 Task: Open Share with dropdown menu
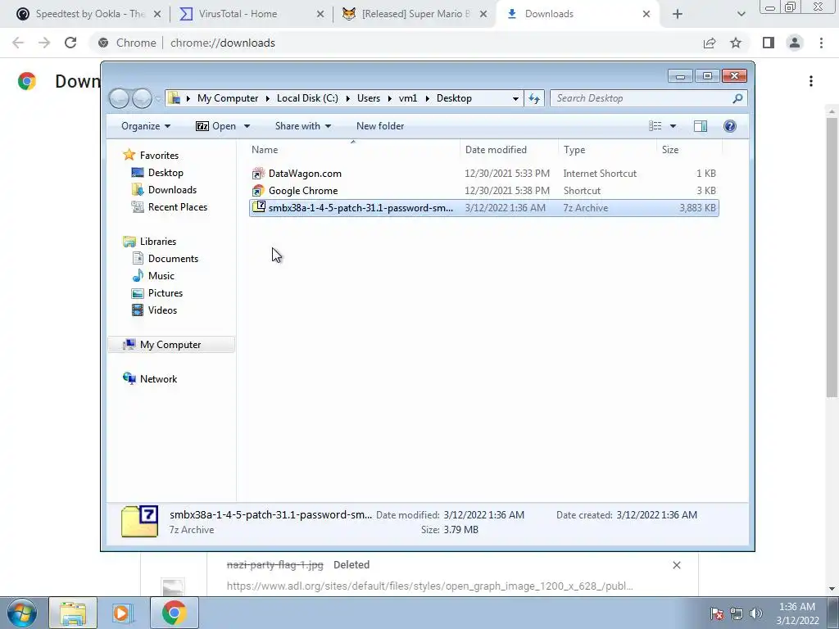click(x=303, y=126)
